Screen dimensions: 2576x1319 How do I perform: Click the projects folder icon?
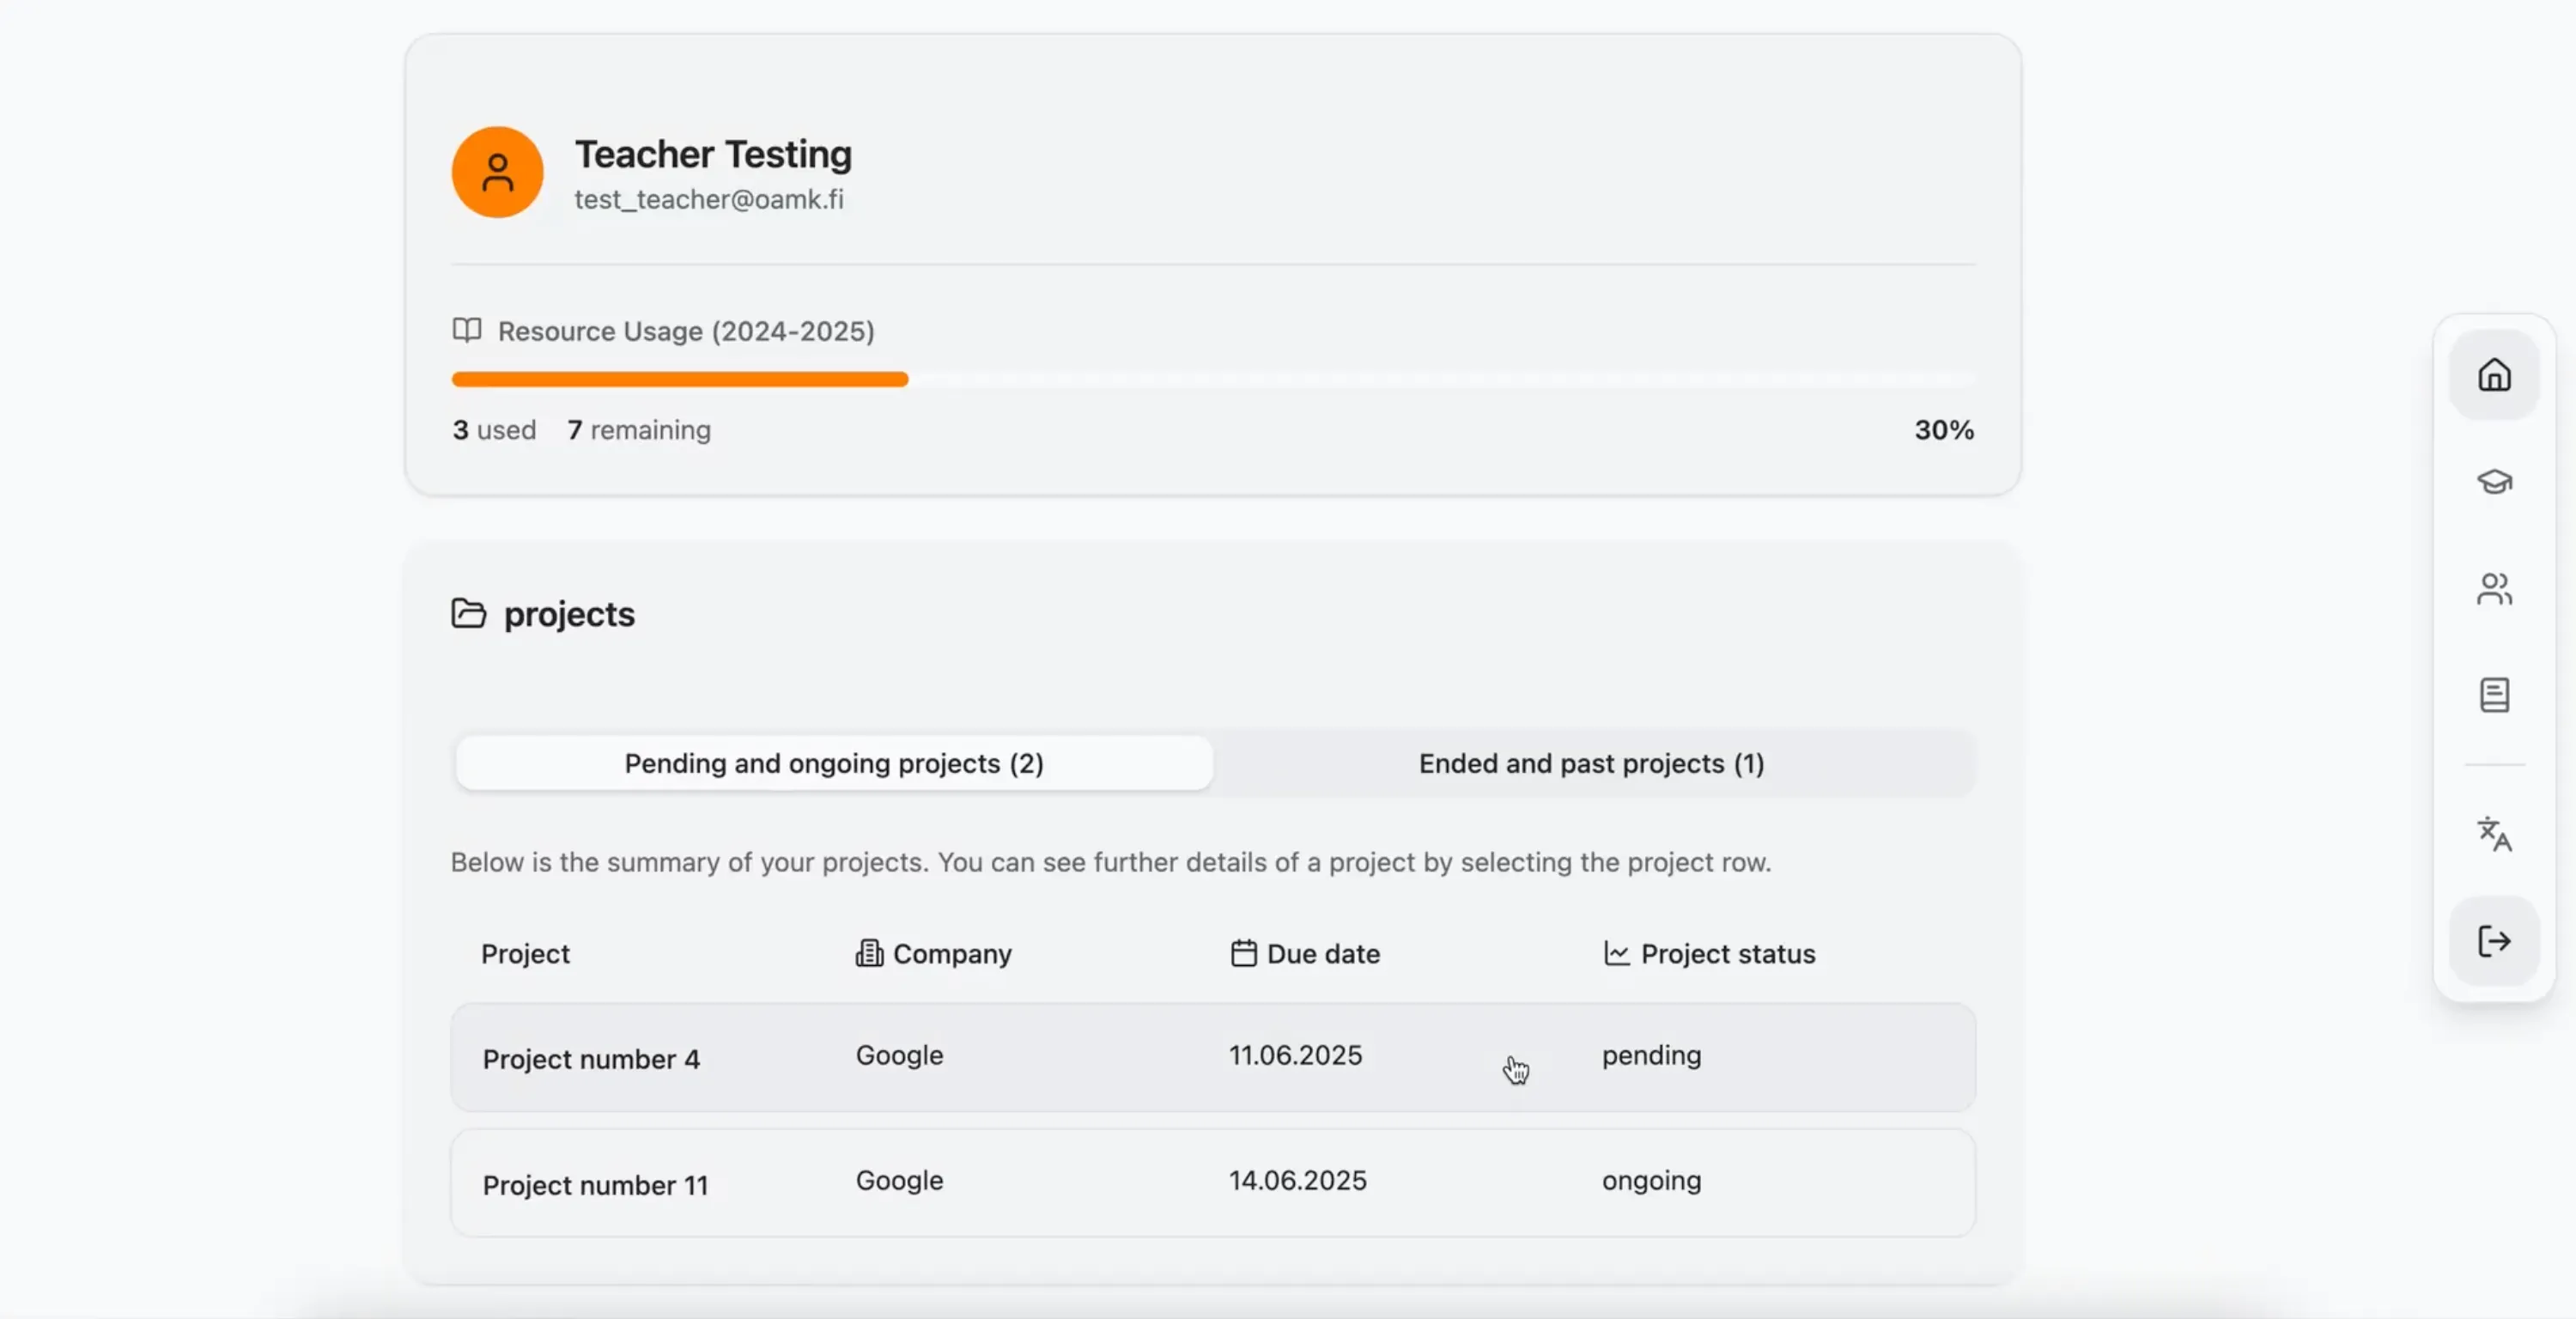(x=468, y=613)
